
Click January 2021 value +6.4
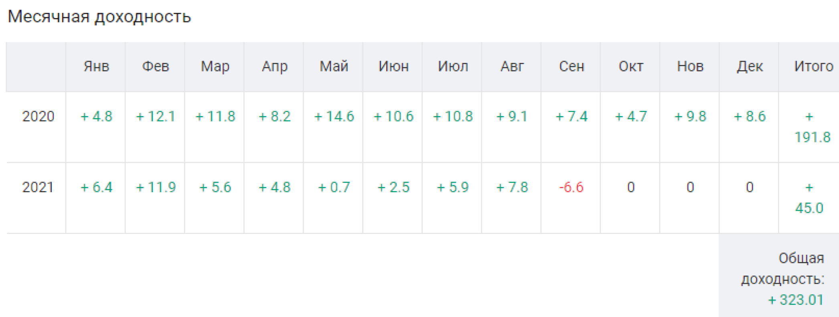(x=96, y=187)
